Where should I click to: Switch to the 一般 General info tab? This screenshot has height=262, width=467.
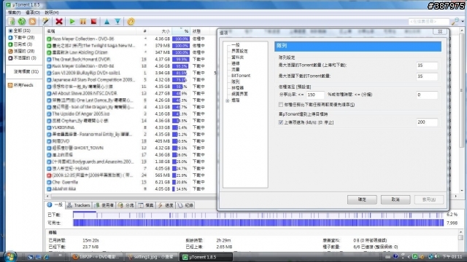55,205
